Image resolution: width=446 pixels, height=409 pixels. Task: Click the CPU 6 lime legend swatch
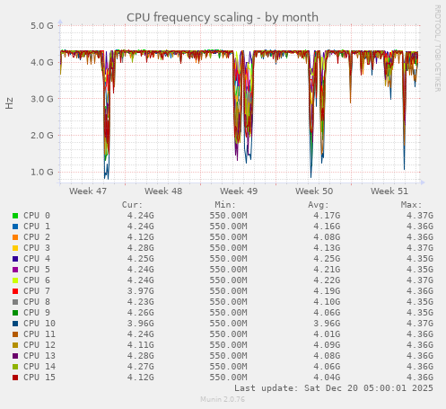15,280
